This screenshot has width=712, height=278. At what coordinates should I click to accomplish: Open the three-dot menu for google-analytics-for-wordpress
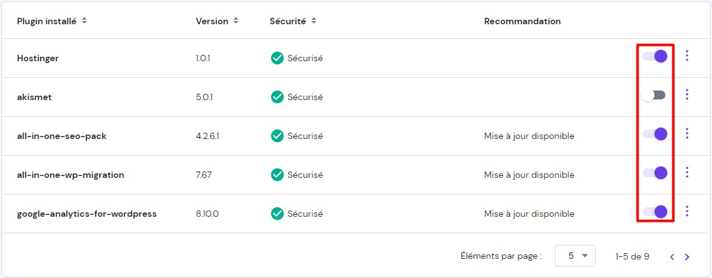click(687, 212)
